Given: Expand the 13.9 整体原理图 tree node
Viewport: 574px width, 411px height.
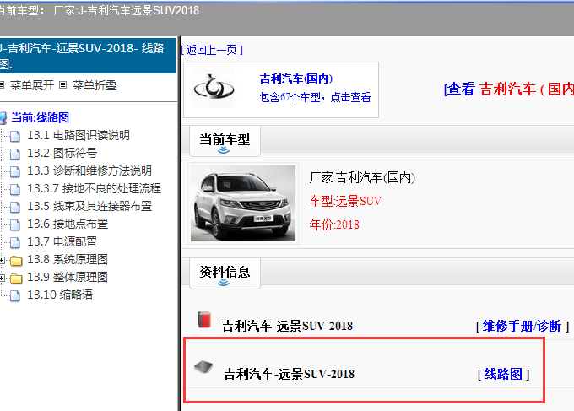Looking at the screenshot, I should coord(3,279).
